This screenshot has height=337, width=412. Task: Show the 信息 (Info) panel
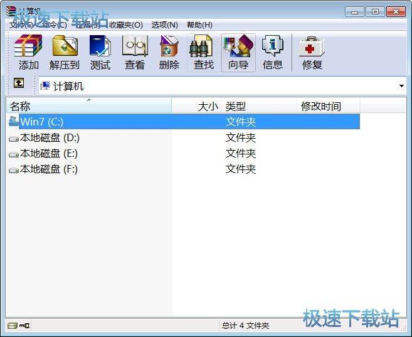(273, 51)
